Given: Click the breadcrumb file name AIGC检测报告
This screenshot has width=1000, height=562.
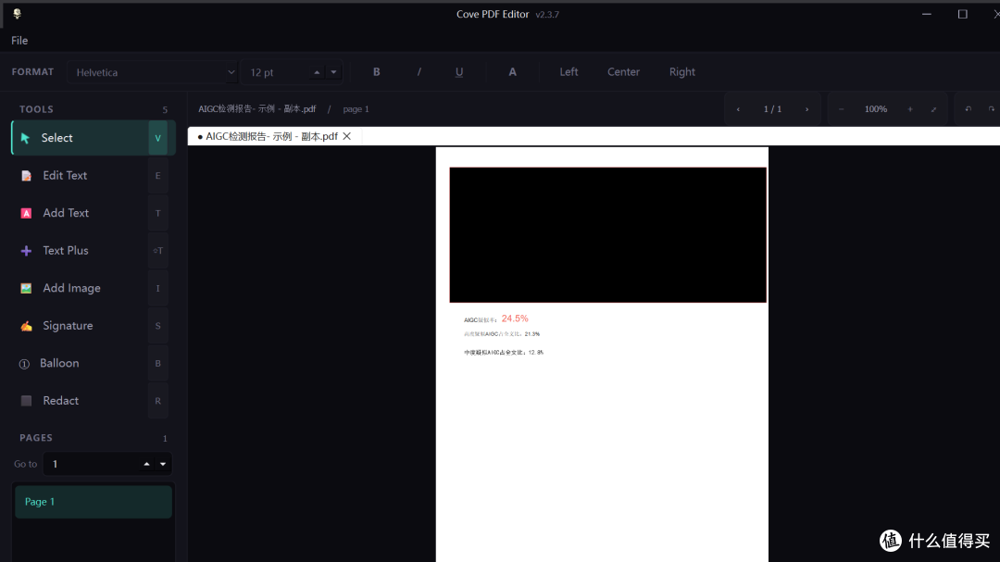Looking at the screenshot, I should pyautogui.click(x=257, y=109).
